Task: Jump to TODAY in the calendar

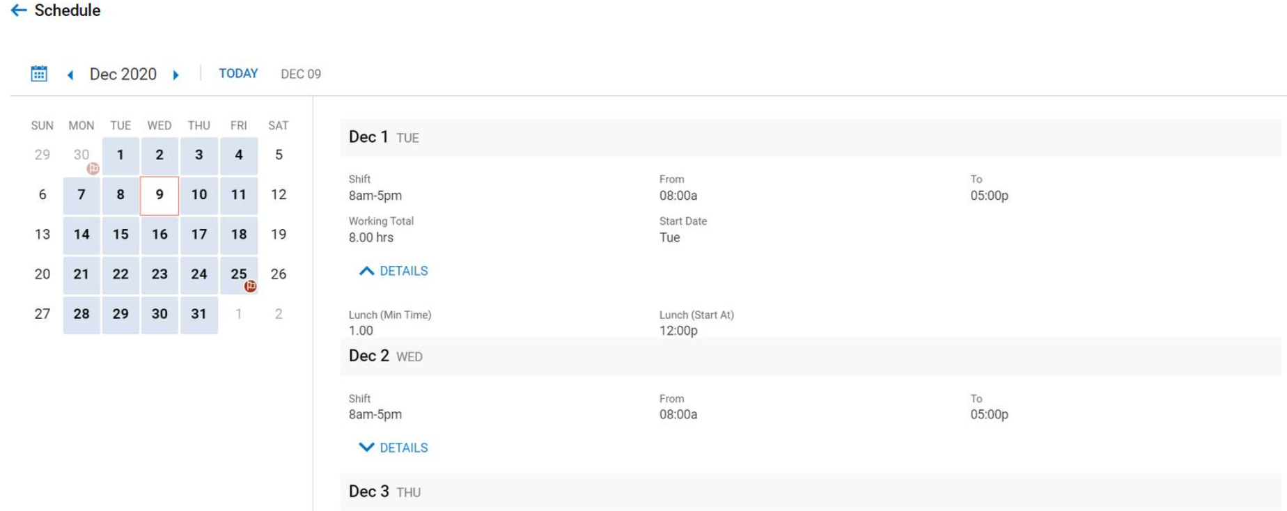Action: click(x=238, y=73)
